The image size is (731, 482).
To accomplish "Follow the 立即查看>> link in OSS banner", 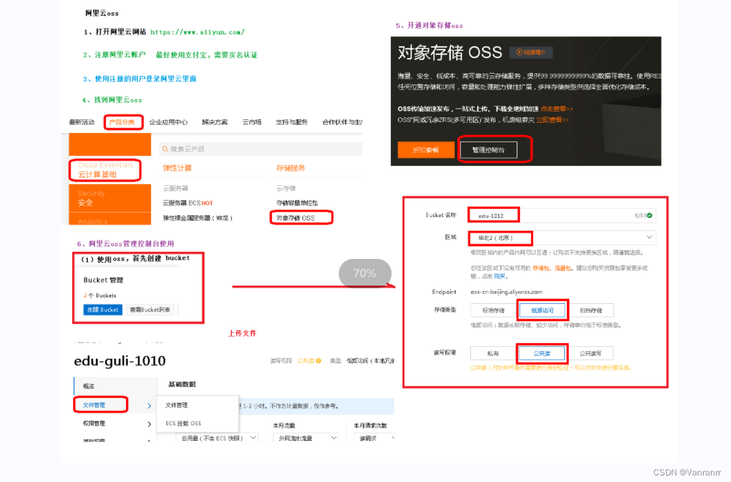I will 552,120.
